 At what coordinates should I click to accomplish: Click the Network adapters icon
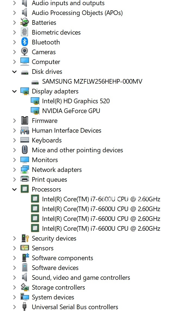click(x=24, y=169)
